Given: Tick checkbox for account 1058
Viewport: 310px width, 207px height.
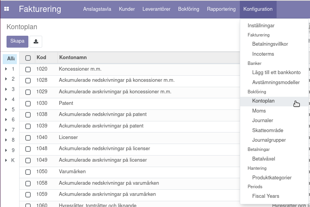Looking at the screenshot, I should click(28, 184).
